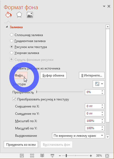Click the zoom in plus button

click(91, 156)
